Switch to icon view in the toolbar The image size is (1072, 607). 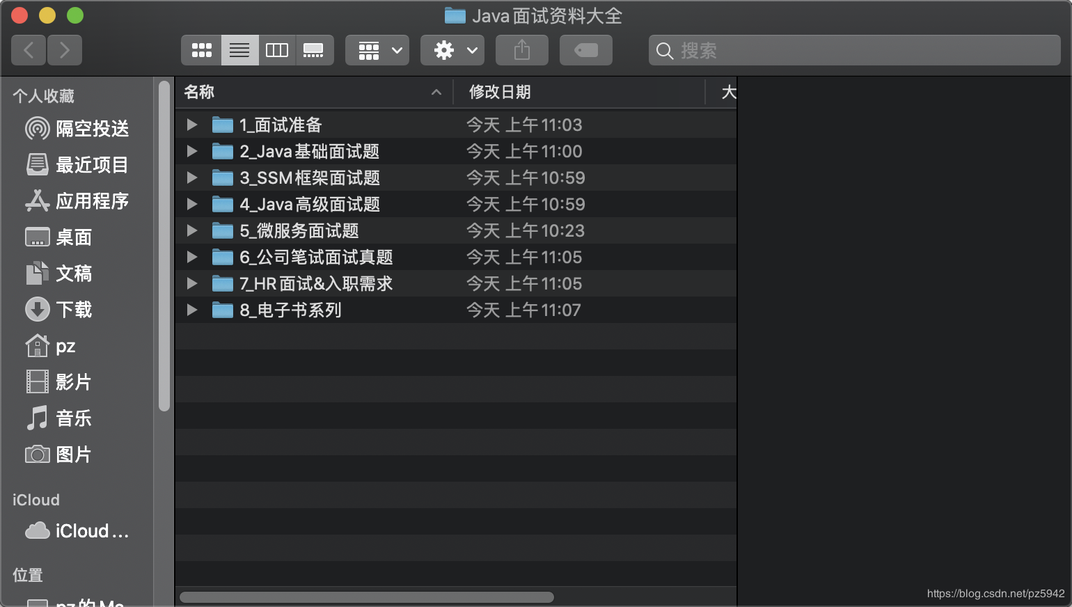click(x=201, y=49)
